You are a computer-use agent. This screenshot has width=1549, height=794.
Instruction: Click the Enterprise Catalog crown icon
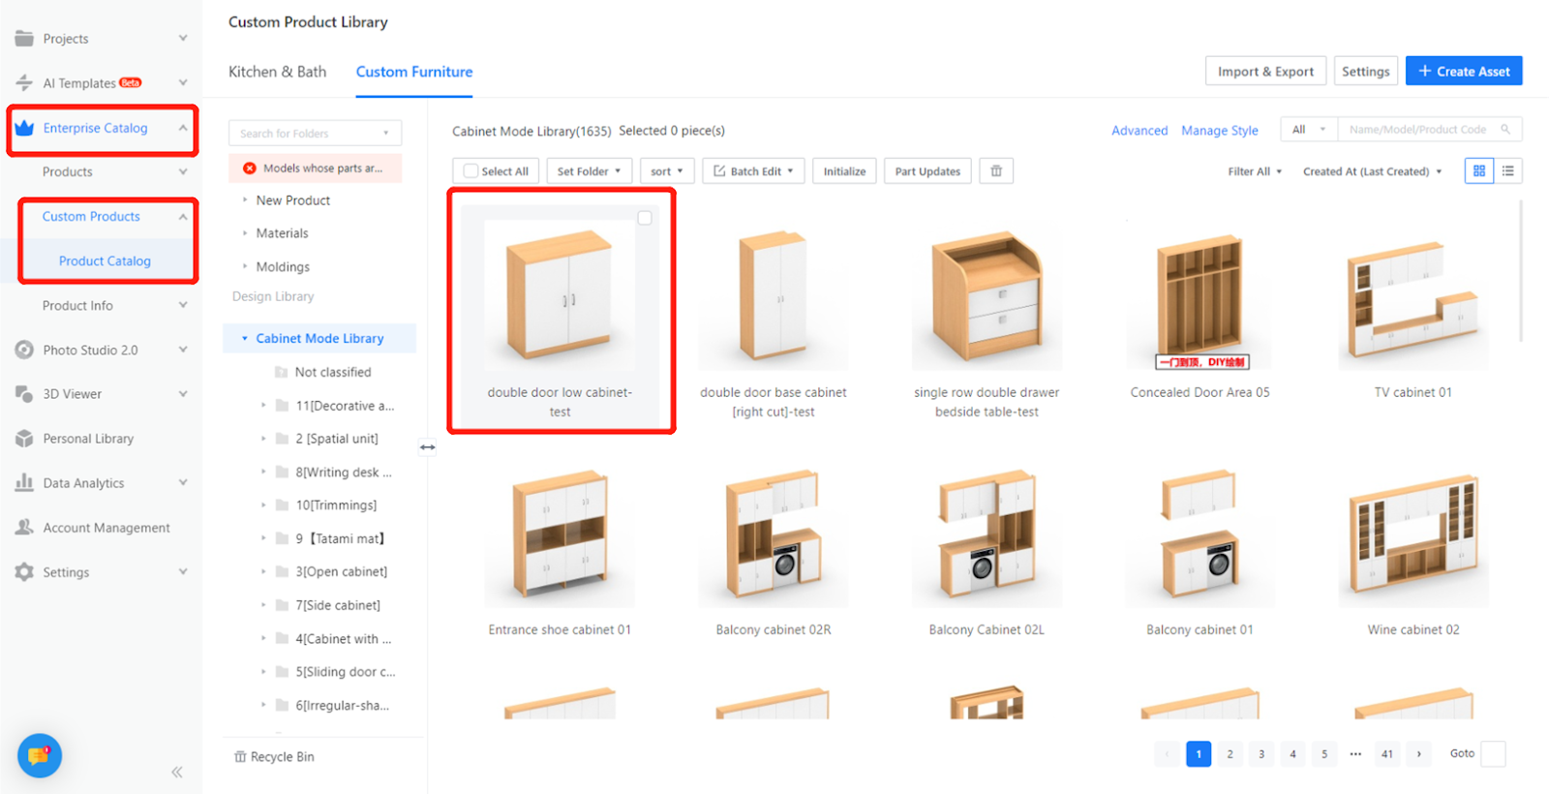tap(24, 128)
